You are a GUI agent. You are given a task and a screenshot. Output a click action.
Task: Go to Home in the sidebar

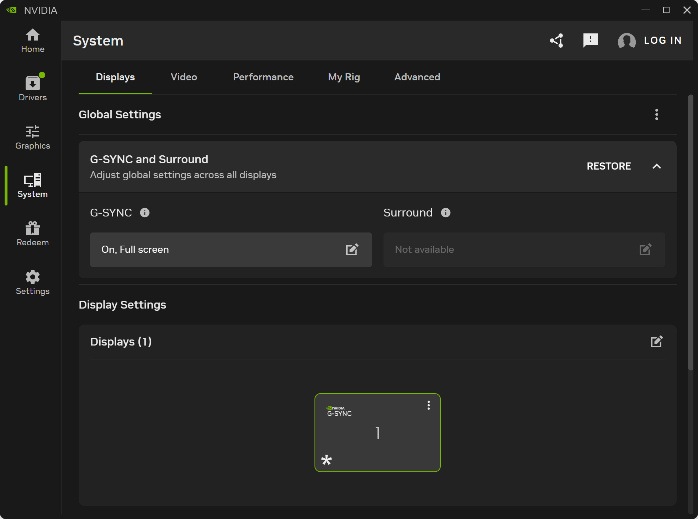click(x=33, y=41)
